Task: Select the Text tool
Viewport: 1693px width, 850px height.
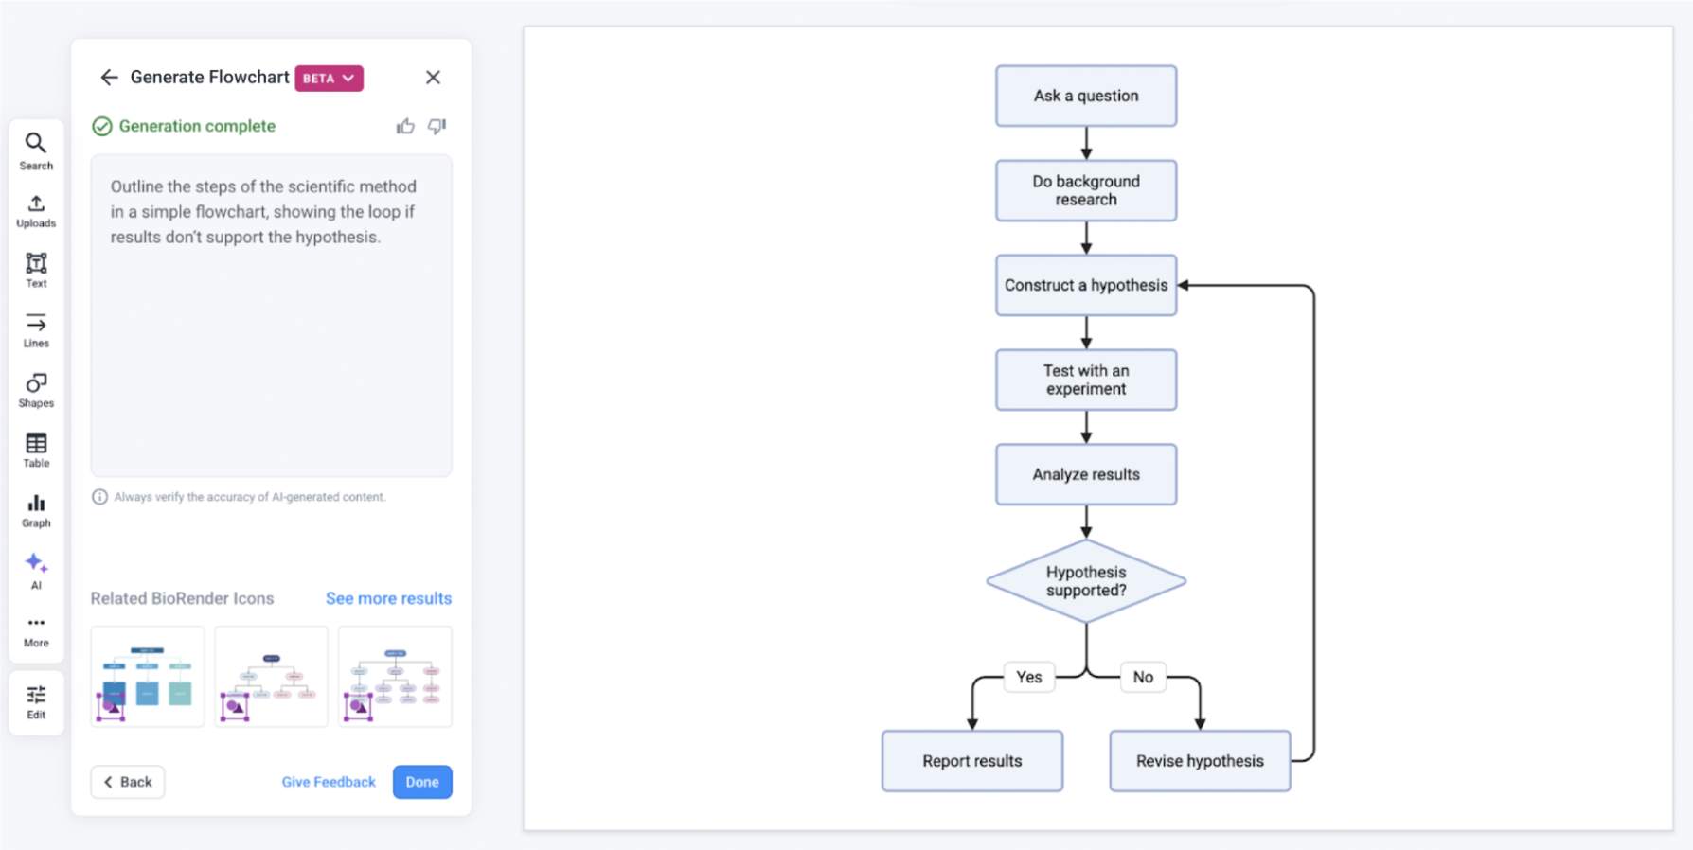Action: pos(36,270)
